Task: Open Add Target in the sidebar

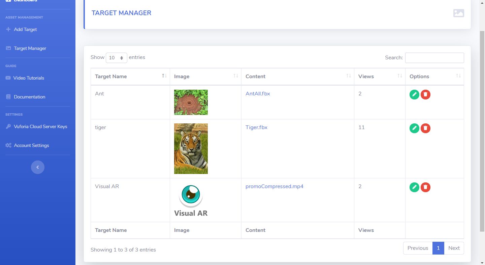Action: [x=25, y=29]
